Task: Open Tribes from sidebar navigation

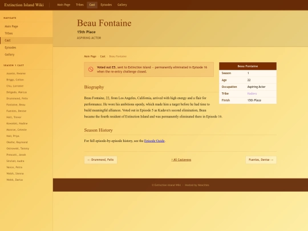Action: point(26,34)
